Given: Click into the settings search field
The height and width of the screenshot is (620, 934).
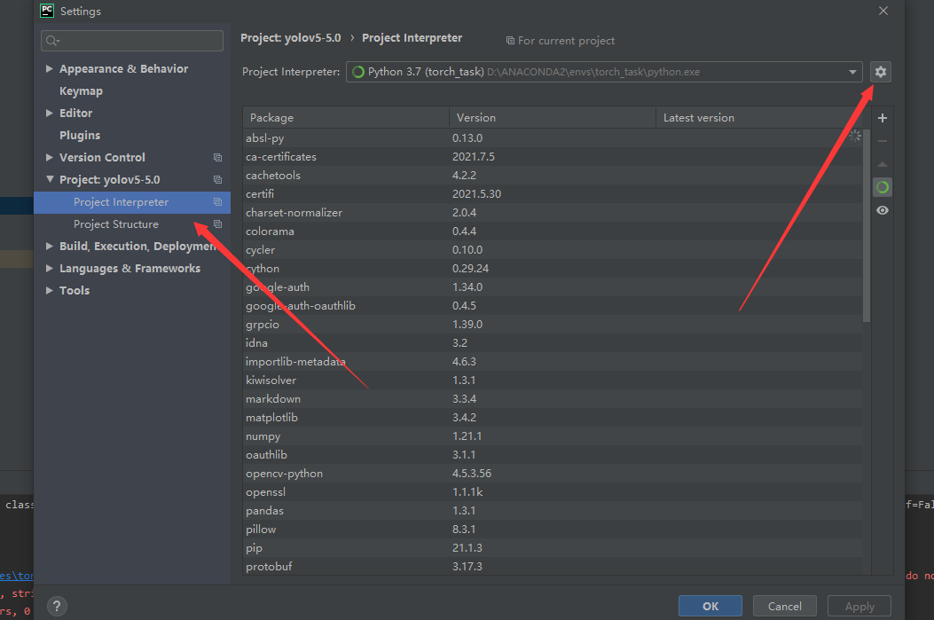Looking at the screenshot, I should 132,41.
